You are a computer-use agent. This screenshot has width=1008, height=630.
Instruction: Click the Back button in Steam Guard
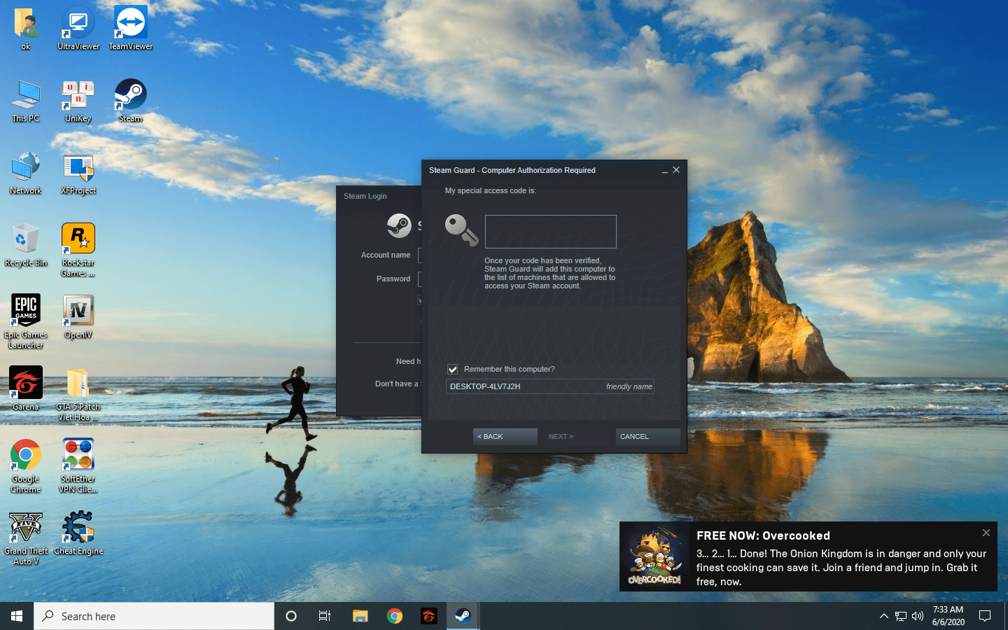(505, 436)
